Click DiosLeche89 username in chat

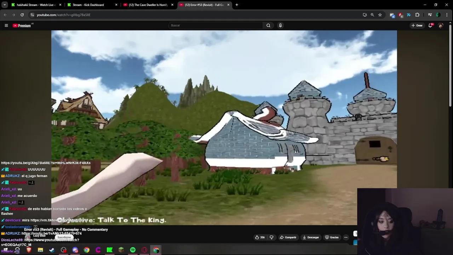point(12,240)
